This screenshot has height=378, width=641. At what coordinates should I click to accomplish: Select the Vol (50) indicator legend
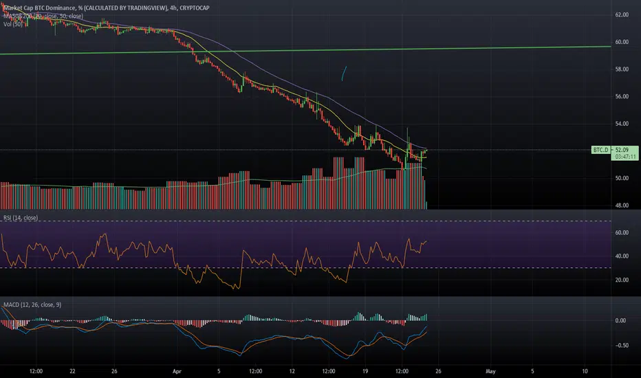(13, 24)
